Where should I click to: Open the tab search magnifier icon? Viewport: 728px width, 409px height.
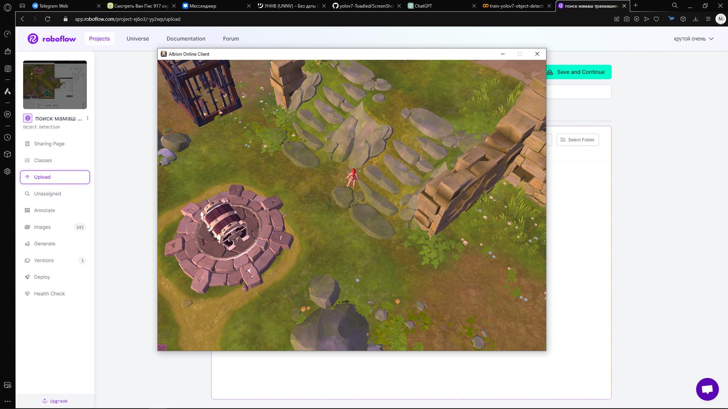(x=675, y=6)
